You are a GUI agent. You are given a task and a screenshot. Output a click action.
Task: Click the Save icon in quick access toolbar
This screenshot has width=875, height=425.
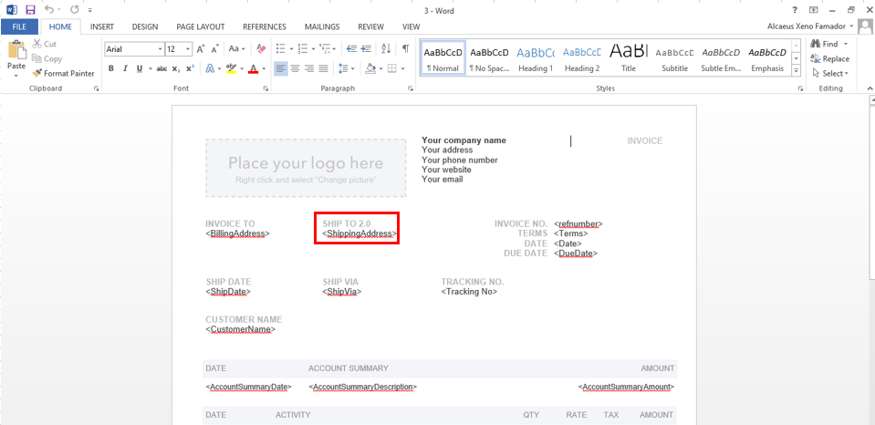click(x=30, y=9)
